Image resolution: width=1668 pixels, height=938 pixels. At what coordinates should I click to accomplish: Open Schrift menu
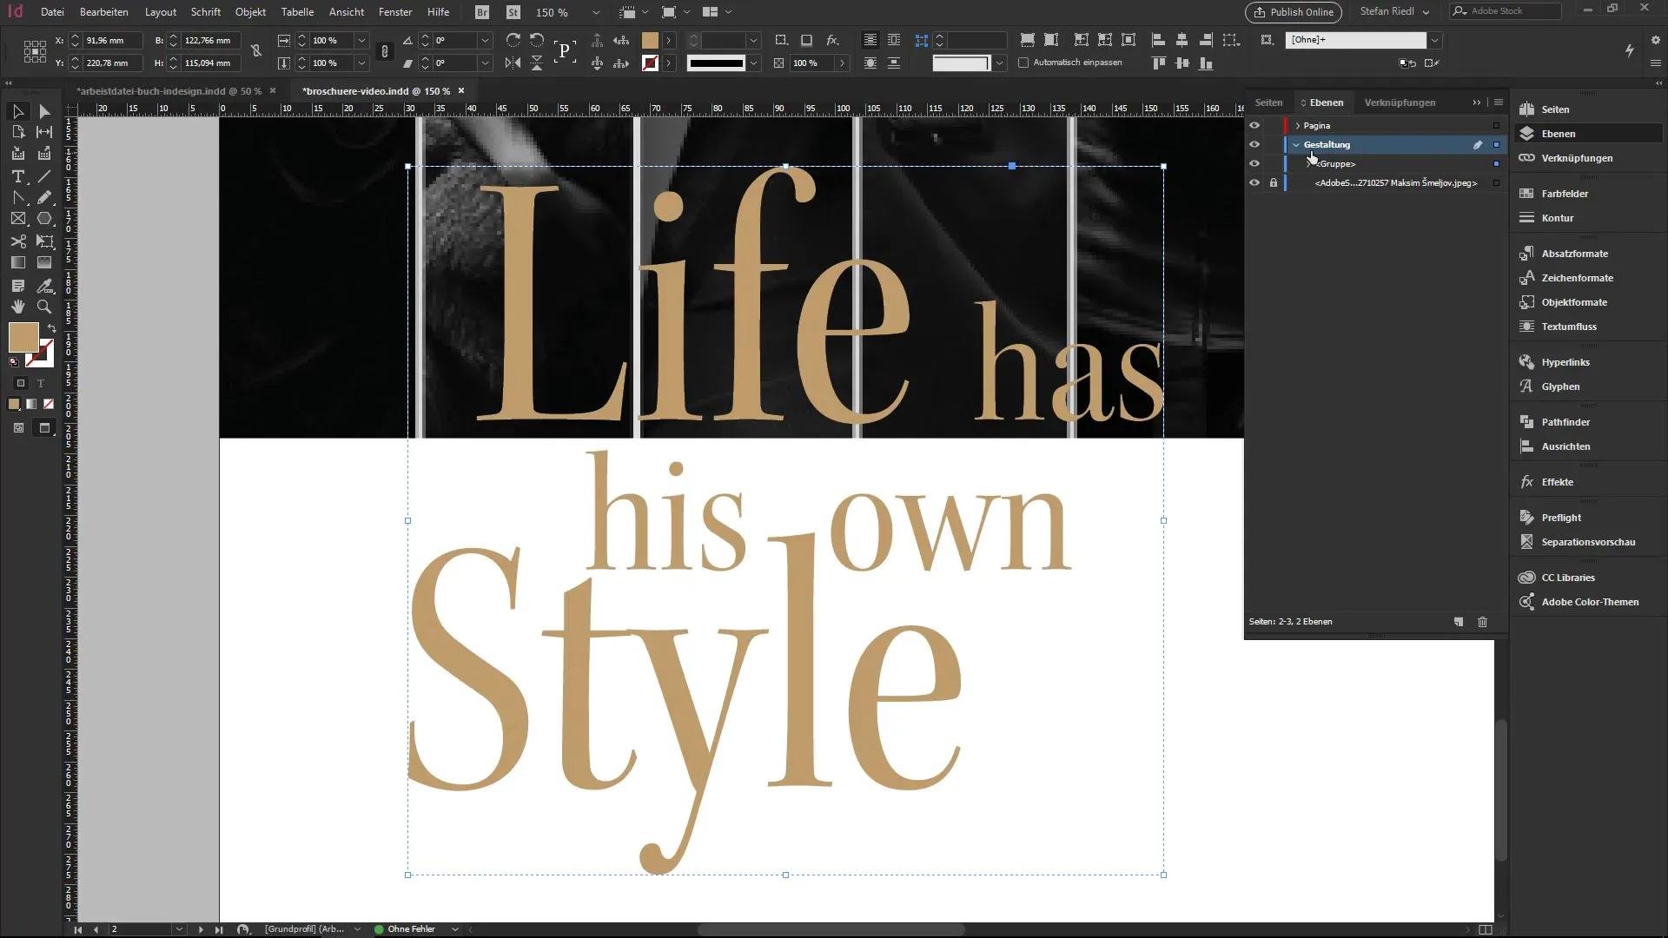pyautogui.click(x=206, y=12)
